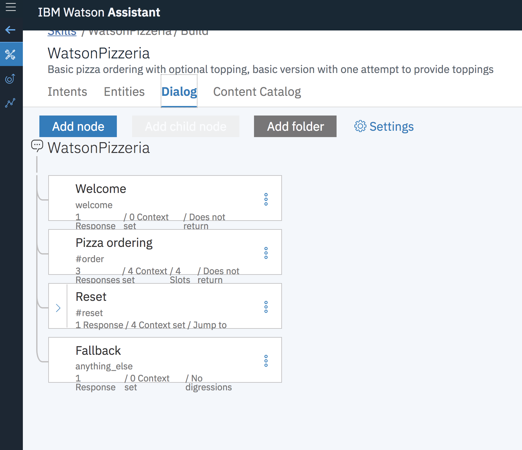This screenshot has height=450, width=522.
Task: Switch to the Intents tab
Action: click(x=67, y=92)
